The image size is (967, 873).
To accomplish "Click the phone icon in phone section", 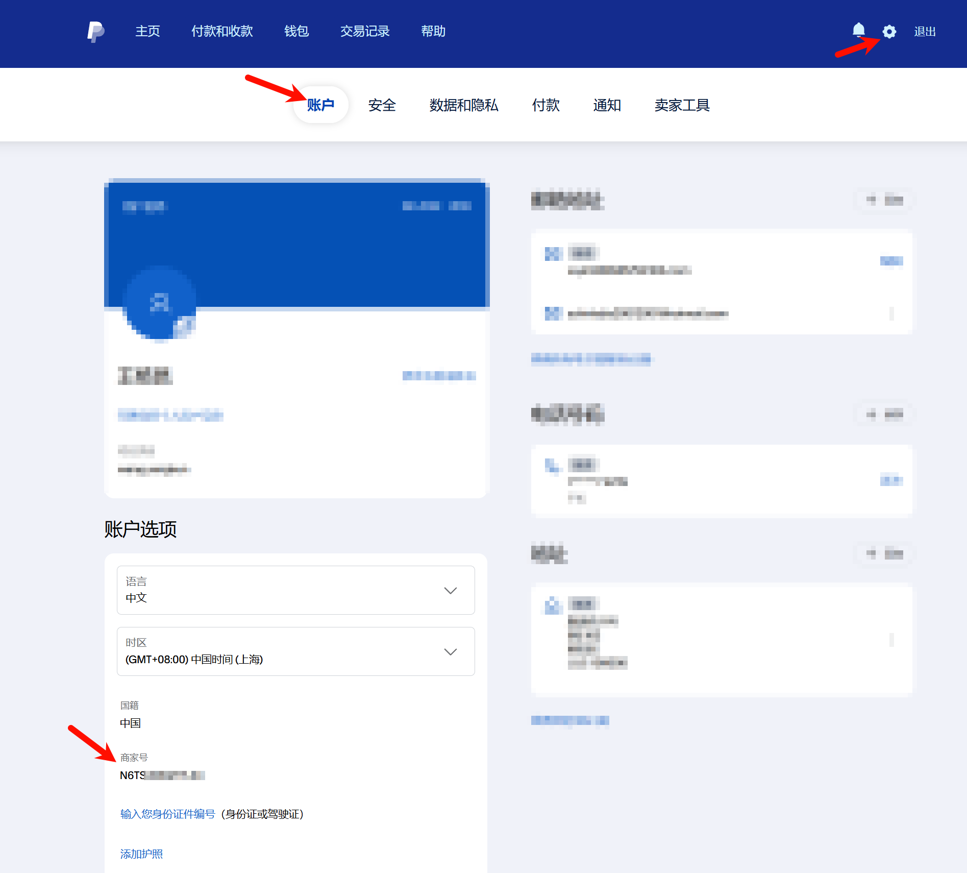I will tap(553, 466).
